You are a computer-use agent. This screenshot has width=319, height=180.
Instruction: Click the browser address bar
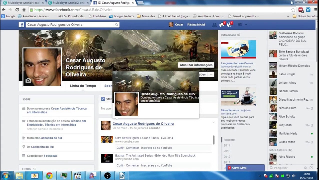tap(160, 10)
